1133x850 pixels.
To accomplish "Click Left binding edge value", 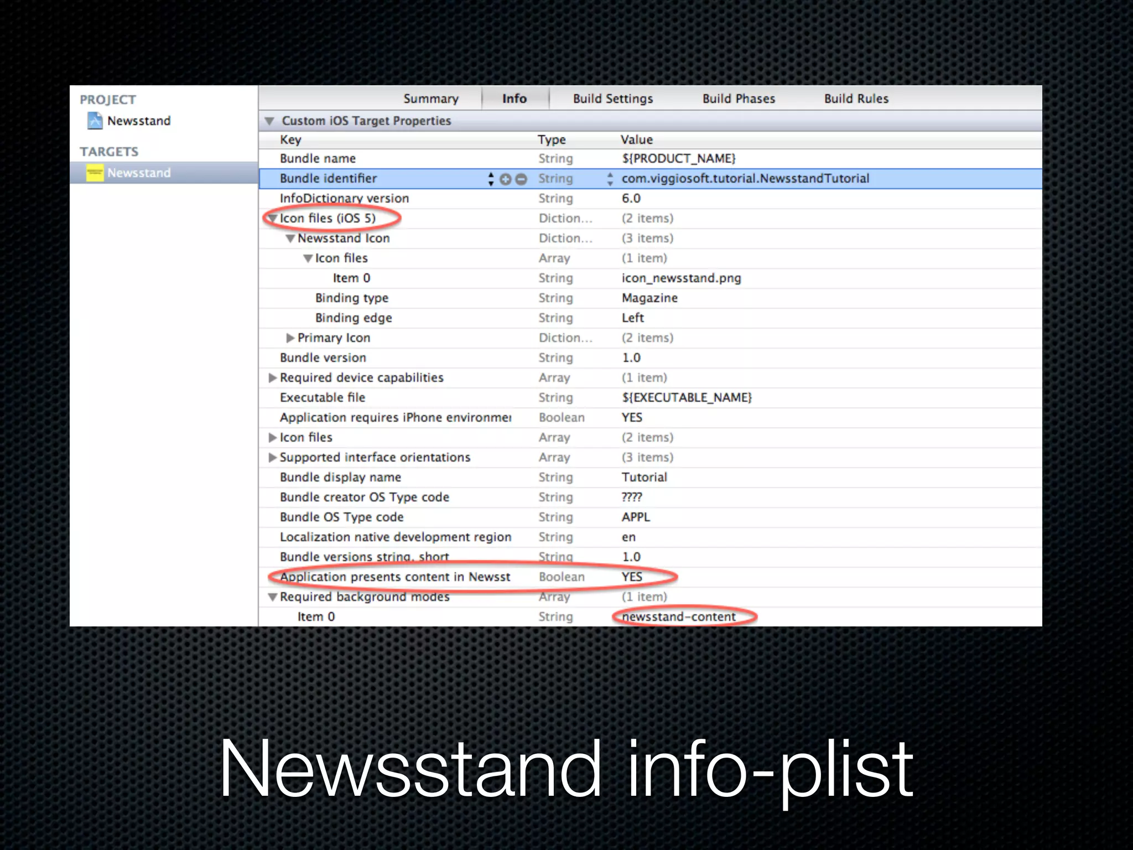I will pyautogui.click(x=633, y=318).
